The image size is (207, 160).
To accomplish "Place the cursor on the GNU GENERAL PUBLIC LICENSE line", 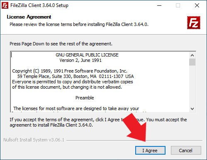I will click(87, 55).
